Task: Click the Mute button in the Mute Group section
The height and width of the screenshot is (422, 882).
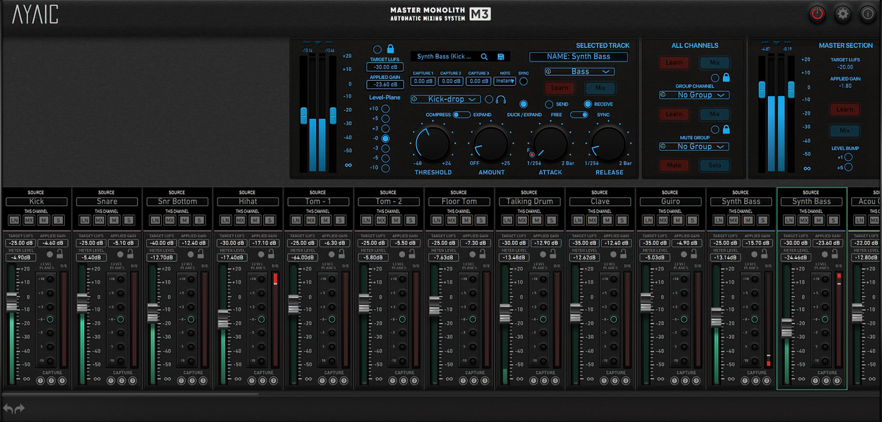Action: [674, 165]
